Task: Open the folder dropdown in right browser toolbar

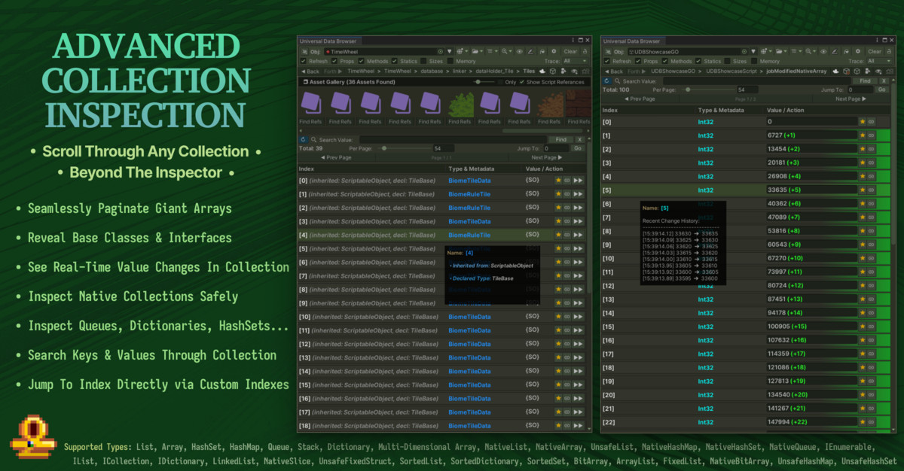Action: click(781, 51)
